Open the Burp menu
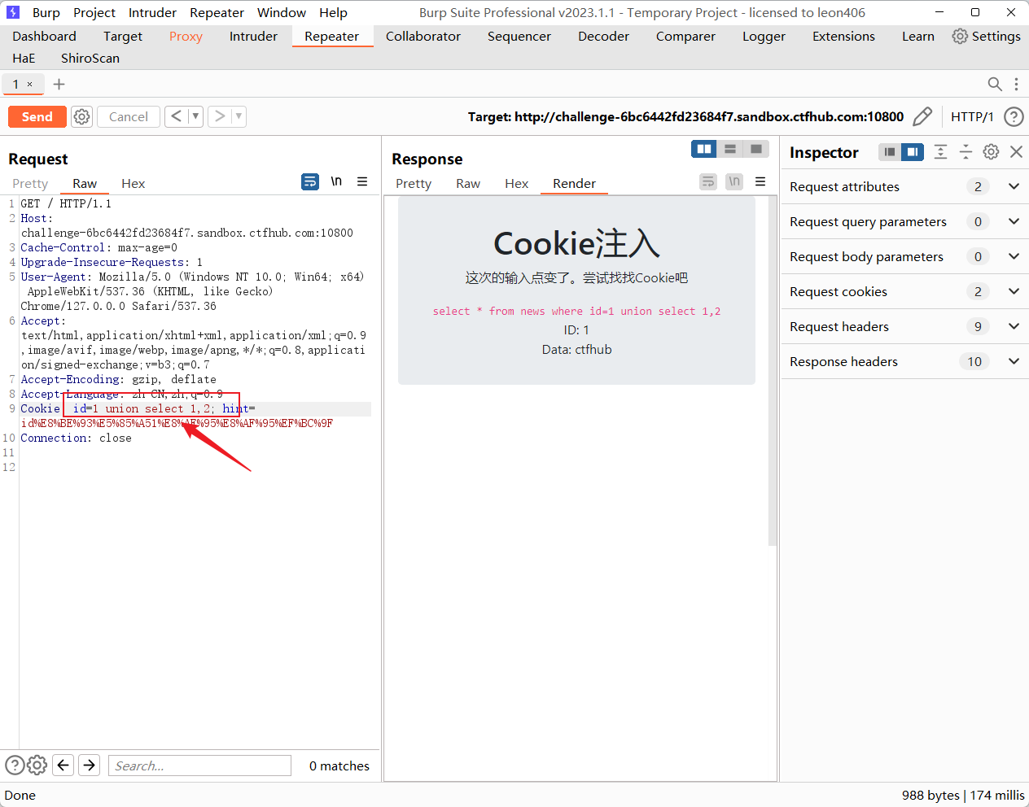1029x807 pixels. point(46,12)
